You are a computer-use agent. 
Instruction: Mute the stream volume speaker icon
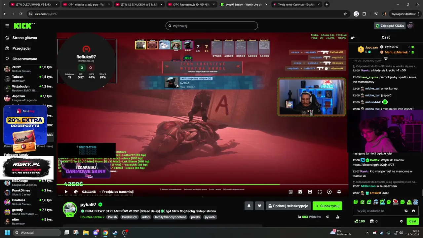click(76, 192)
